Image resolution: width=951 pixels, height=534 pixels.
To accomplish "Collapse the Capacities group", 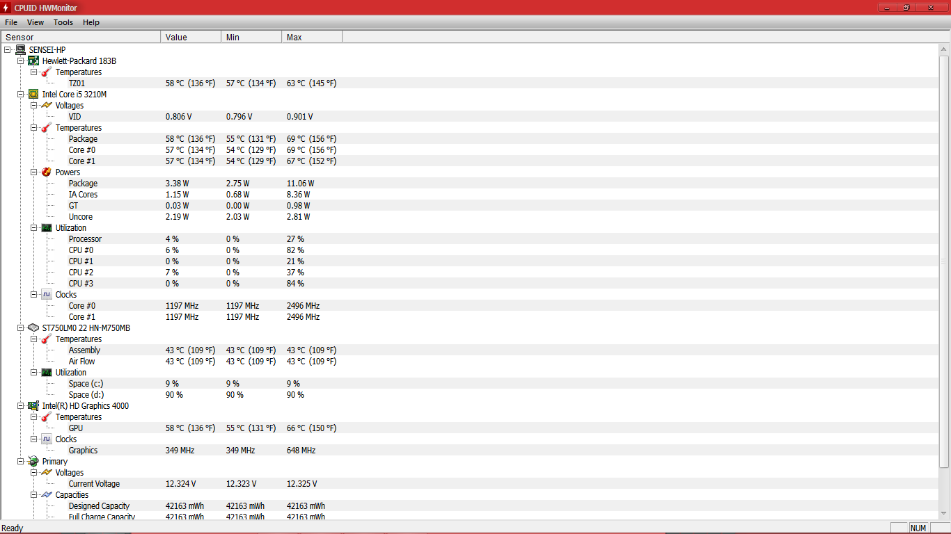I will (x=34, y=495).
